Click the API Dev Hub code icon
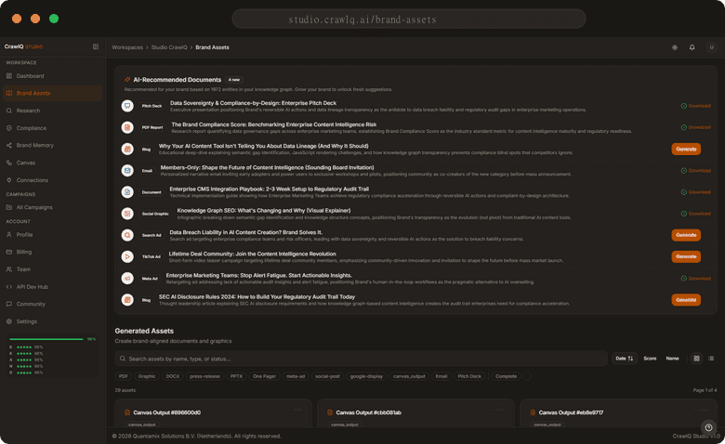 [x=8, y=287]
